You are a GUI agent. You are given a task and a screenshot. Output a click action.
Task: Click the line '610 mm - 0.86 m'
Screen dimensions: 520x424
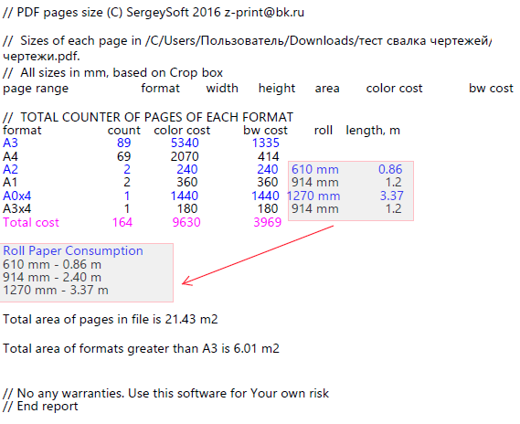point(52,265)
